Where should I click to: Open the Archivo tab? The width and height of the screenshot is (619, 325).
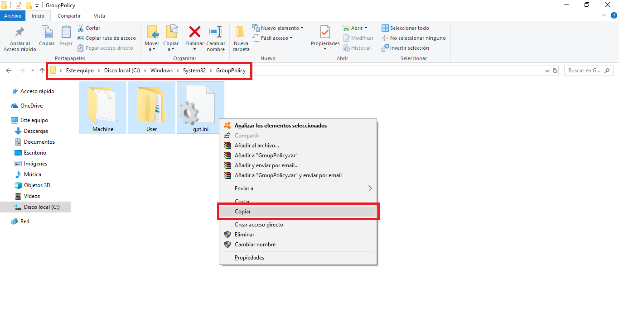coord(13,16)
